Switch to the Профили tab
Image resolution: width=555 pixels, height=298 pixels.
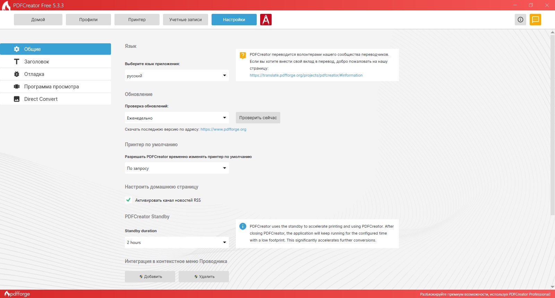pos(88,20)
